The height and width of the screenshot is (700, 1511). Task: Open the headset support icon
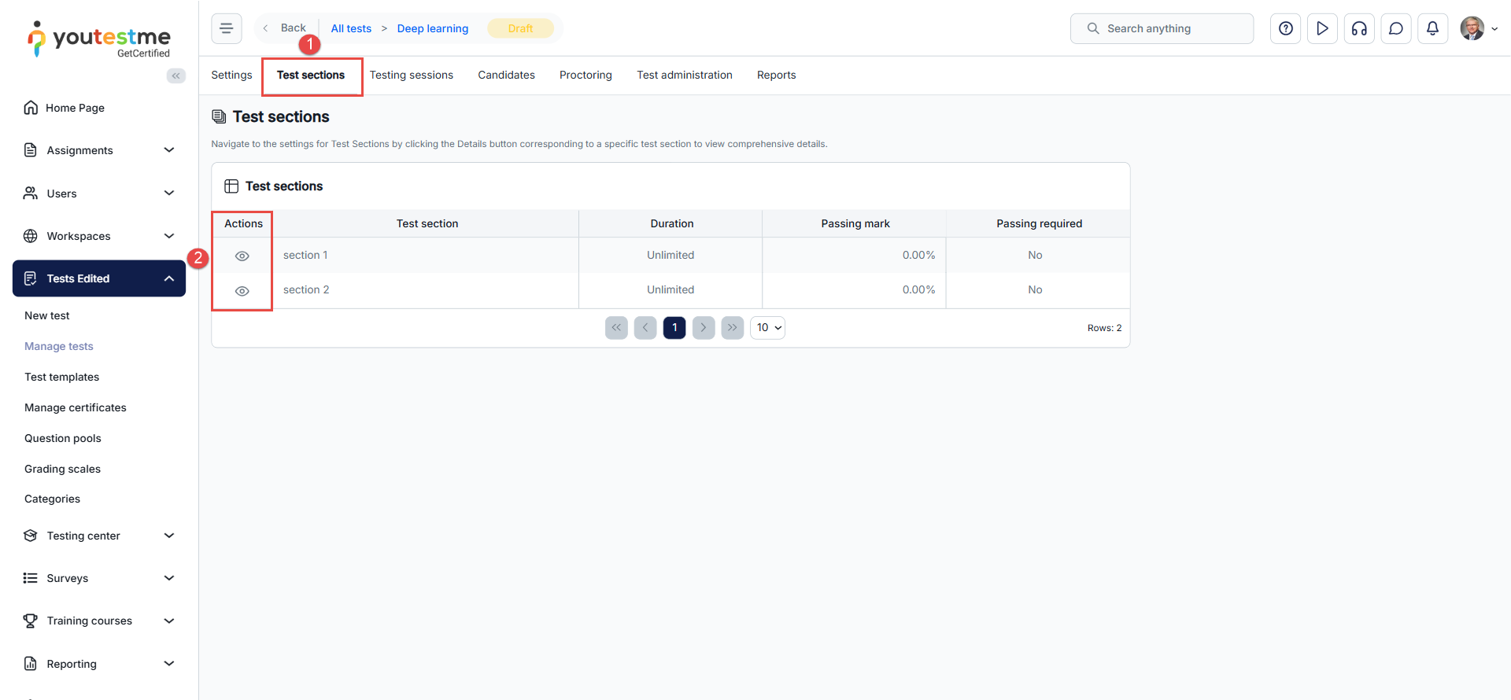(x=1359, y=28)
